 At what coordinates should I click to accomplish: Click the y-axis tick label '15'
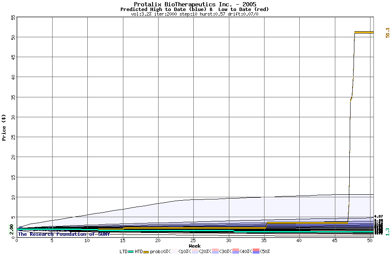[13, 177]
